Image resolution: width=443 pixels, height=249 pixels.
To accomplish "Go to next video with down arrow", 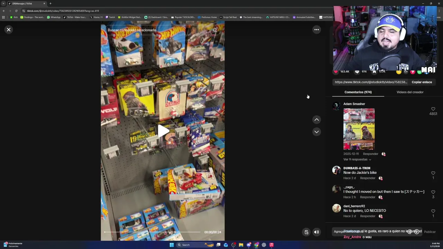I will pyautogui.click(x=316, y=132).
